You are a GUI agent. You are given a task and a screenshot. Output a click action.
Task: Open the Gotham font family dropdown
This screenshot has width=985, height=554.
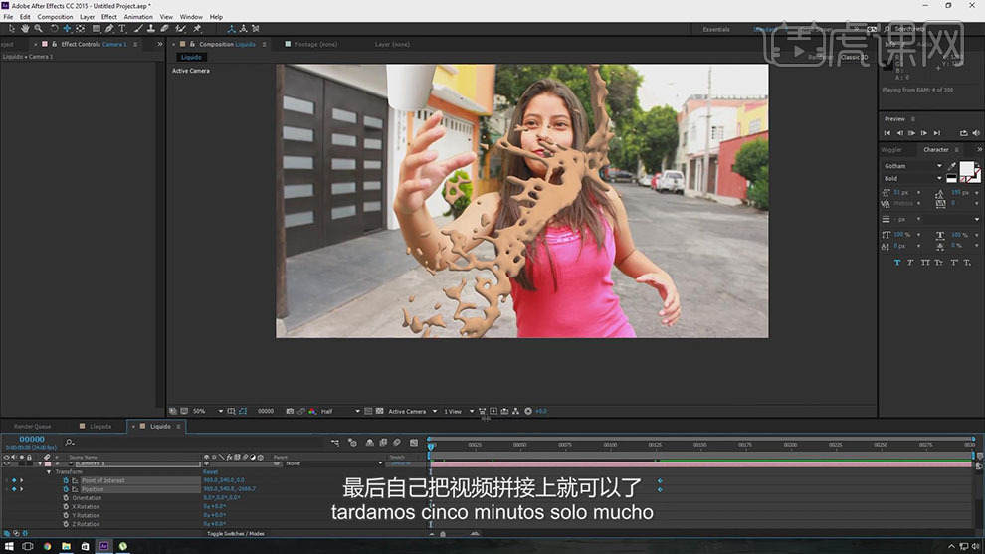(x=912, y=166)
